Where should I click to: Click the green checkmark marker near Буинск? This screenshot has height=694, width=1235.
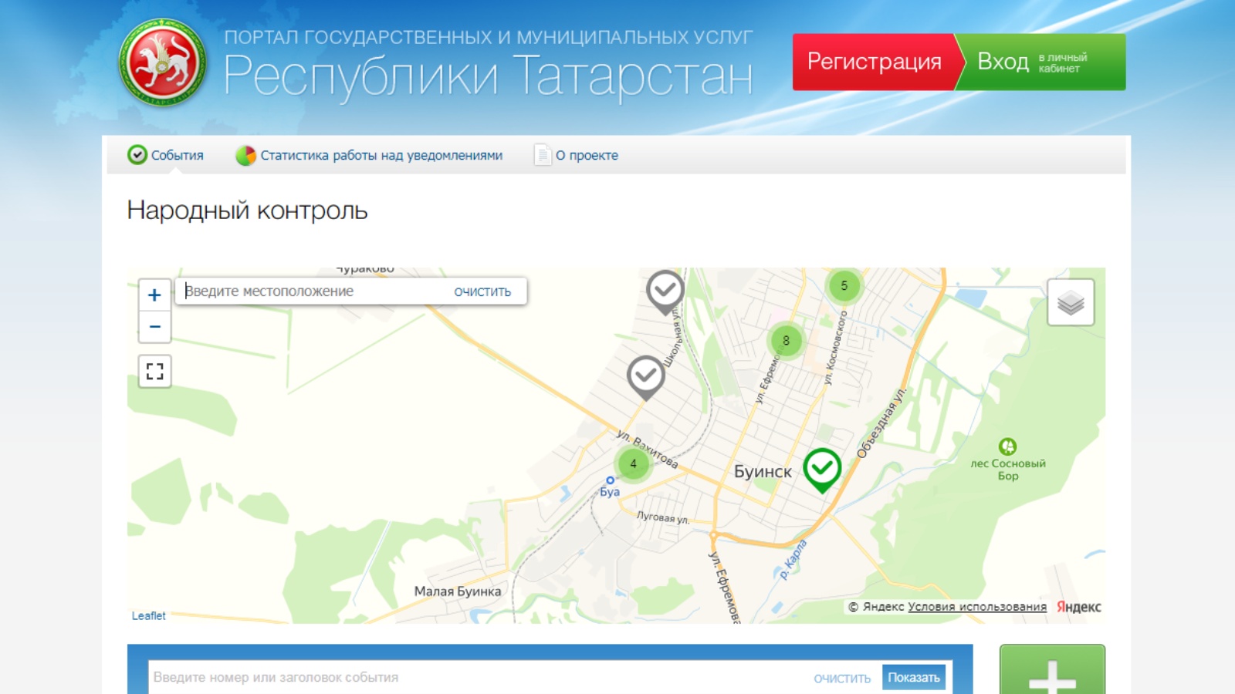point(822,467)
